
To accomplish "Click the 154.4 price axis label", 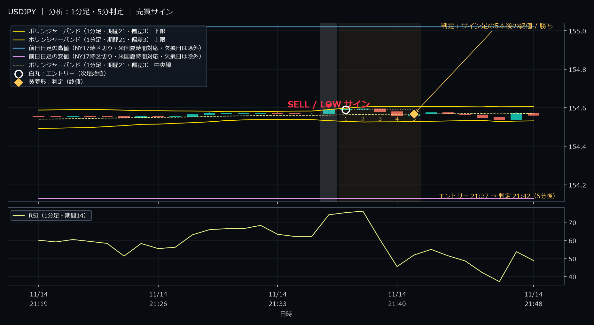I will tap(577, 147).
